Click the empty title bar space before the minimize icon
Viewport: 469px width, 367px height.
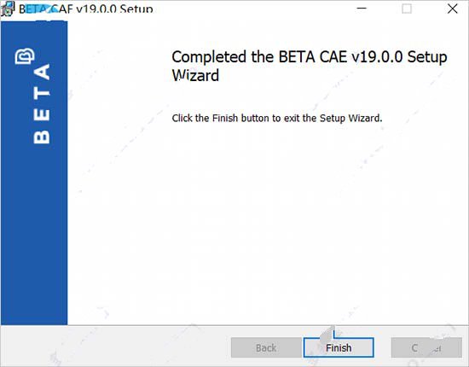254,9
